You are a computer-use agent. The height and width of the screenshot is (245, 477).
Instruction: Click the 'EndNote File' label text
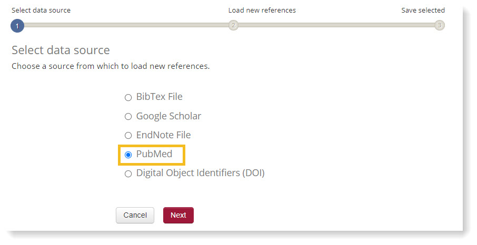(x=163, y=135)
